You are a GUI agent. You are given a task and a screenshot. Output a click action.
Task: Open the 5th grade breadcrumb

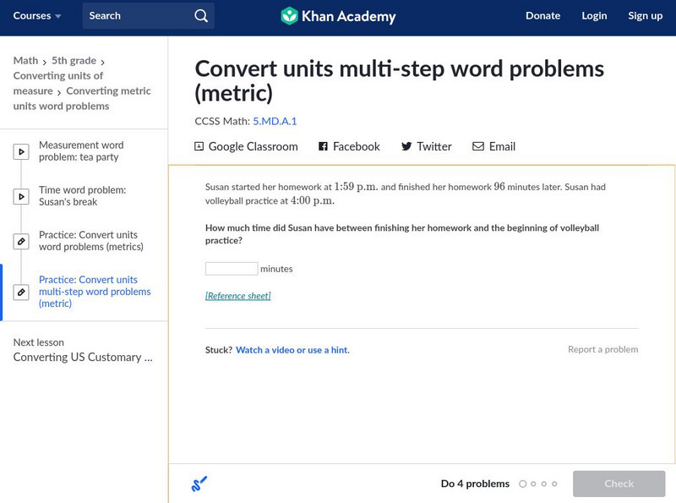[74, 61]
